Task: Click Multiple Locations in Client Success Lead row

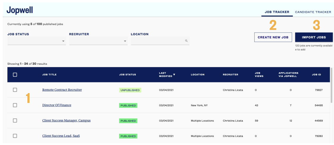Action: (x=202, y=136)
